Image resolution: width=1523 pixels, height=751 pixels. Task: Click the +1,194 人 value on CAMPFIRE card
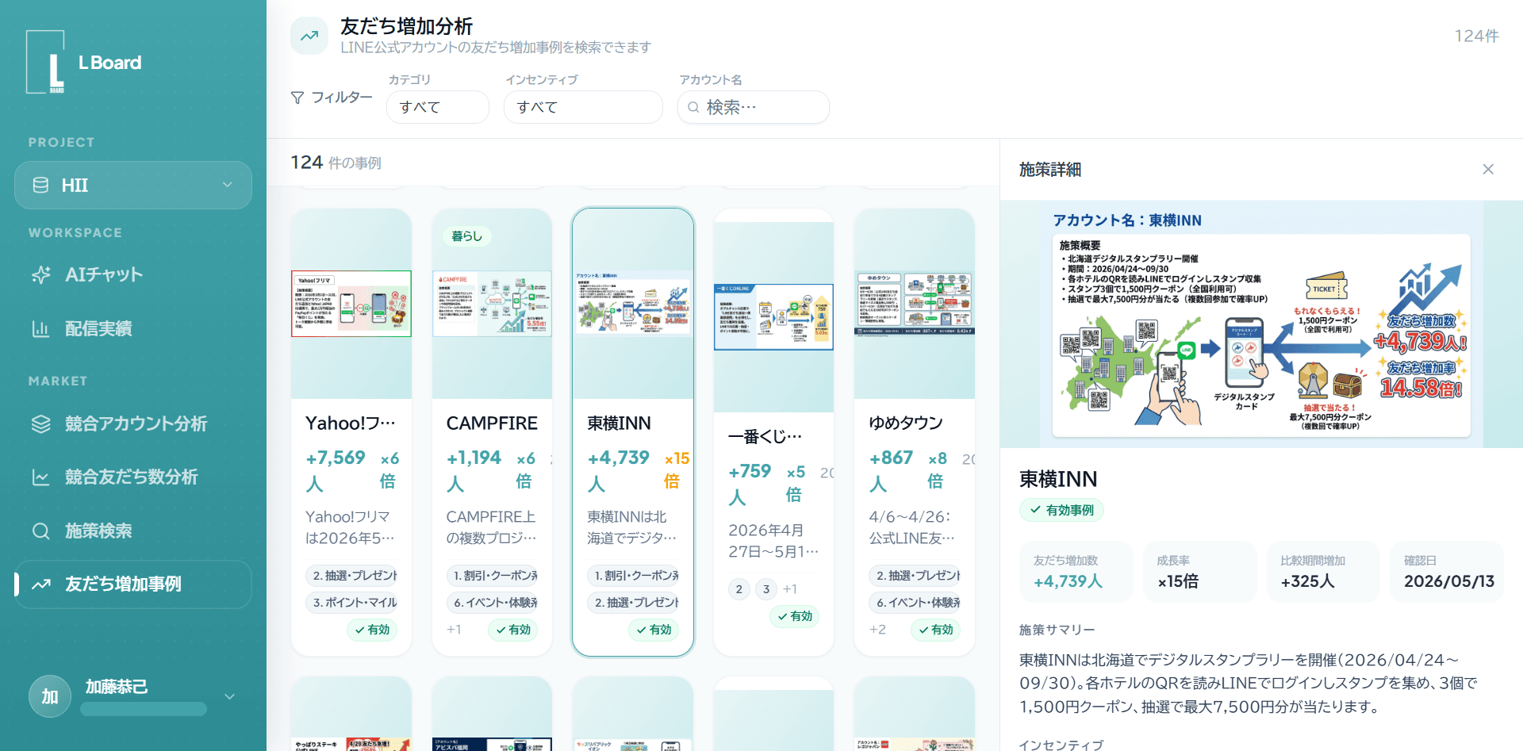(x=474, y=470)
